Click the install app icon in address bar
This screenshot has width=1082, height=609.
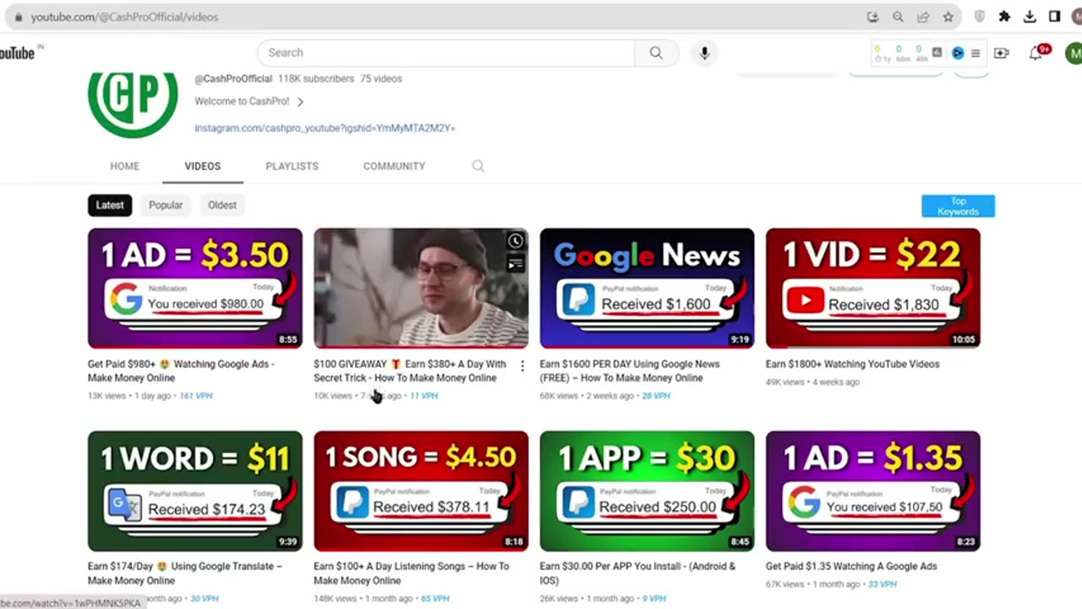click(873, 17)
